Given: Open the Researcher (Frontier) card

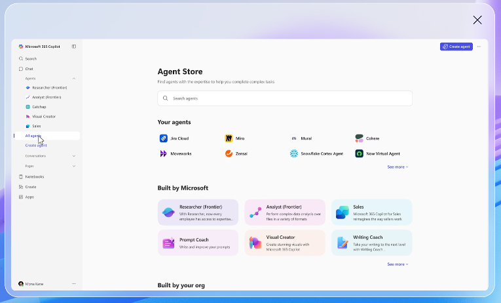Looking at the screenshot, I should tap(198, 212).
